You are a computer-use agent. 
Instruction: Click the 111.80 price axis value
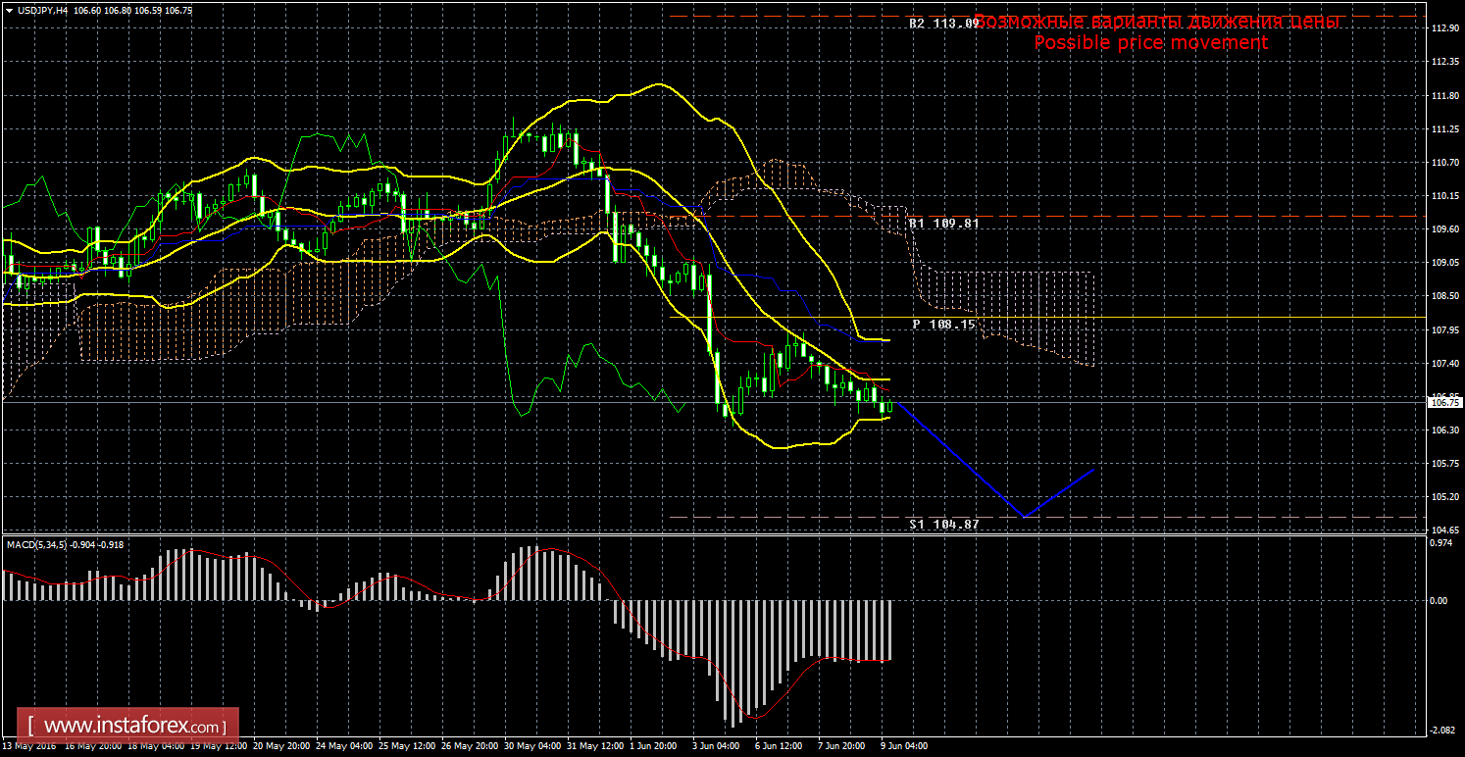click(1443, 96)
